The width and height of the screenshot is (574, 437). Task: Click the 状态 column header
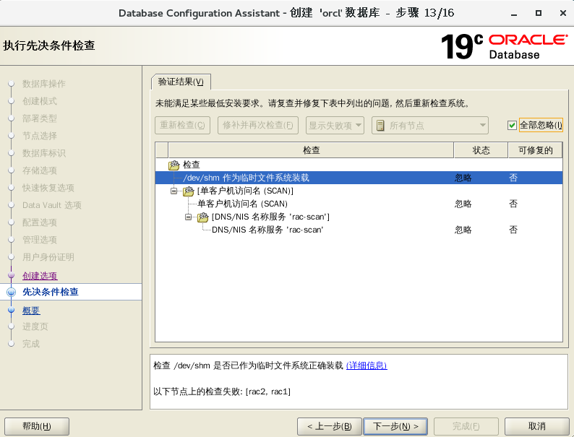[x=481, y=150]
